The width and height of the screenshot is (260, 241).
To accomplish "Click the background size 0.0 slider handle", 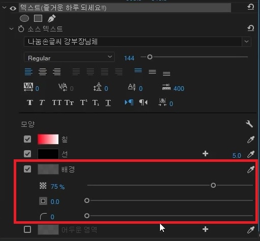I will click(x=87, y=200).
